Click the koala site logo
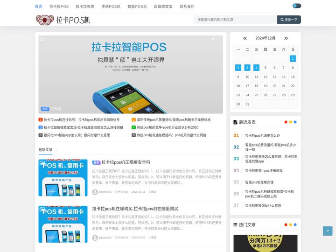Viewport: 336px width, 252px height. point(63,20)
